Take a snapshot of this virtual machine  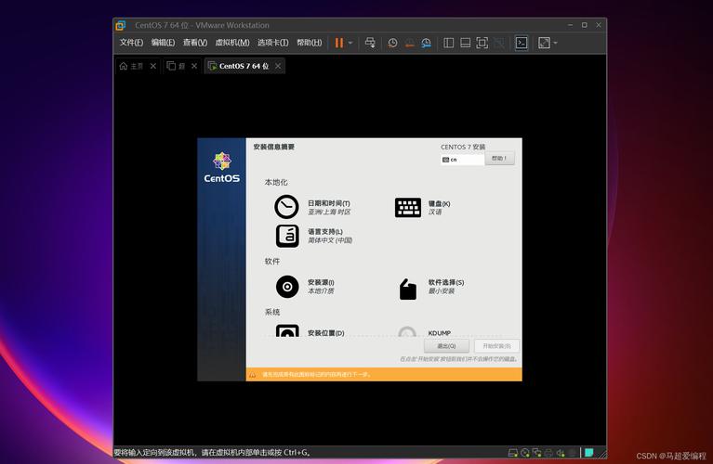pyautogui.click(x=392, y=43)
